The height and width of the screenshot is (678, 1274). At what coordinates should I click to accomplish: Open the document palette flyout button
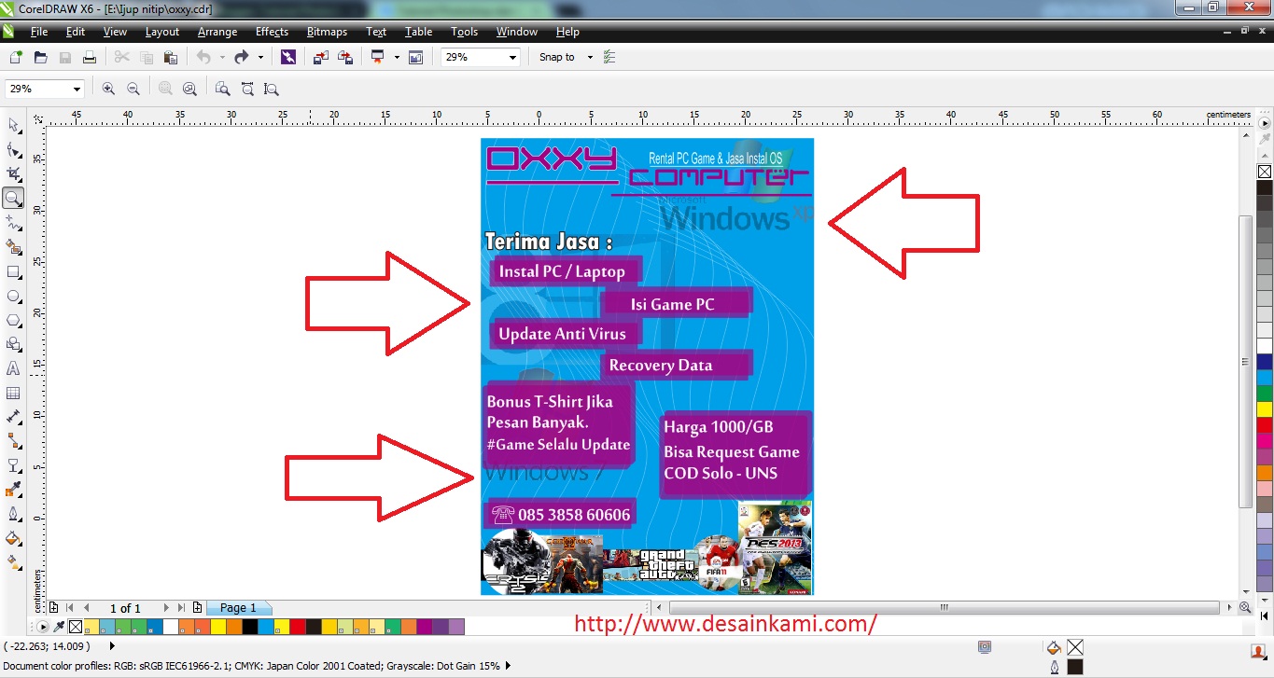click(x=43, y=627)
